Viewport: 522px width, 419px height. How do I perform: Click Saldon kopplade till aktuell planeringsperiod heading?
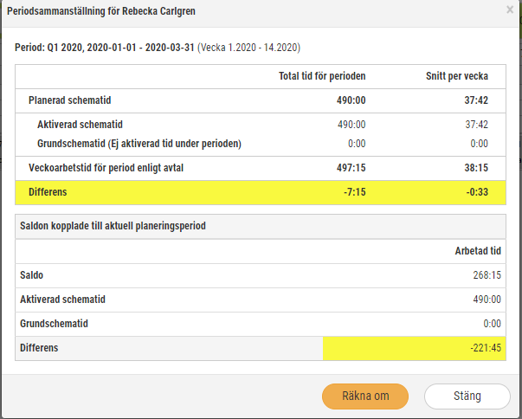(113, 226)
